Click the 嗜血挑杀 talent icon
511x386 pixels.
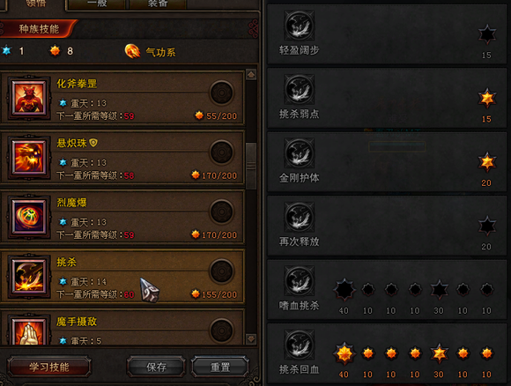(300, 281)
